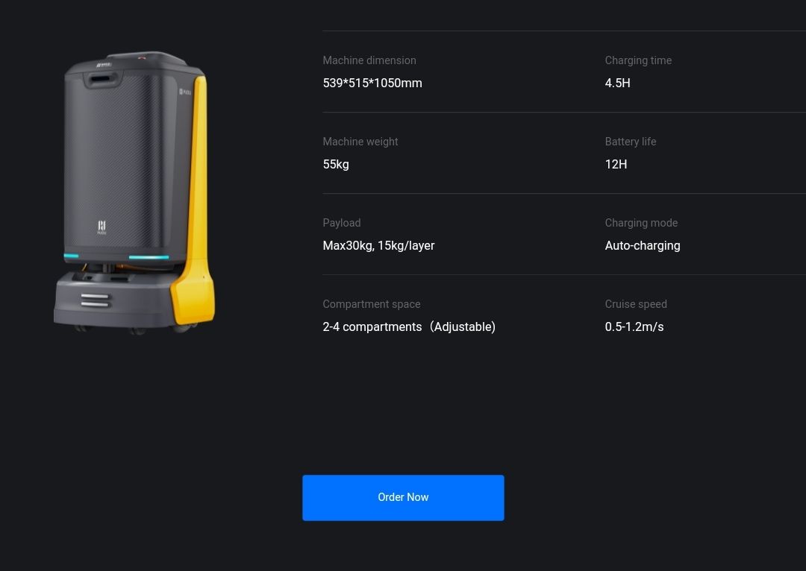Image resolution: width=806 pixels, height=571 pixels.
Task: Click the 55kg weight value
Action: 336,164
